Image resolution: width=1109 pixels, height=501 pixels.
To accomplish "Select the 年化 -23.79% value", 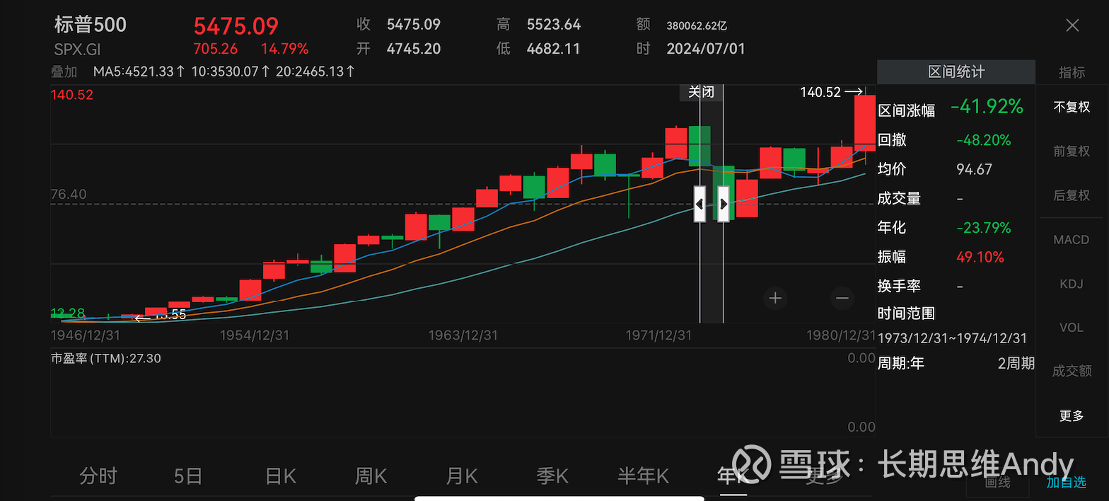I will click(983, 228).
